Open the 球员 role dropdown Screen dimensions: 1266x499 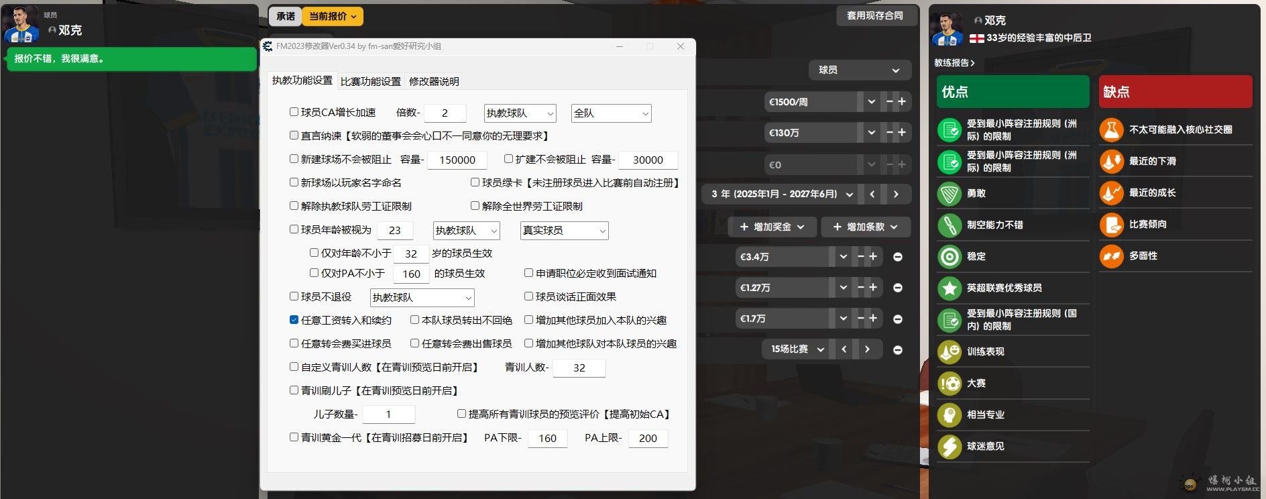pos(860,70)
